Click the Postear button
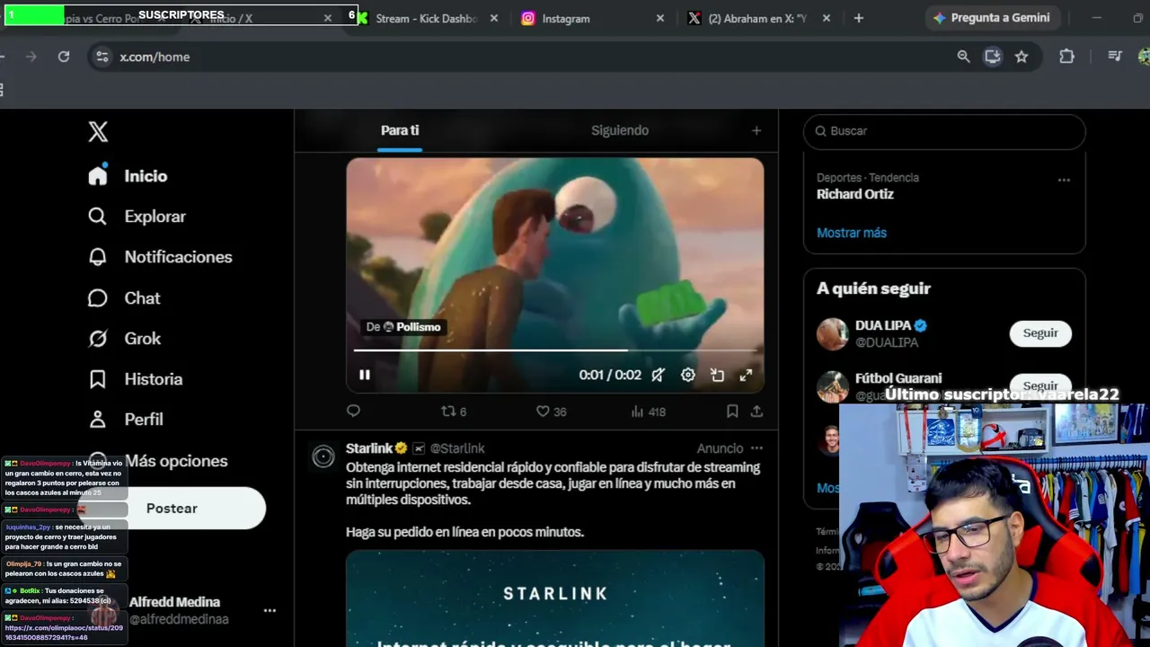 click(x=172, y=509)
